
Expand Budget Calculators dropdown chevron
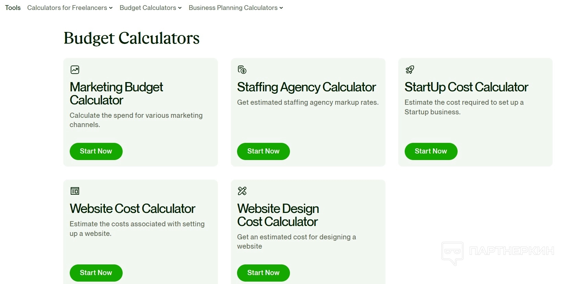click(180, 8)
